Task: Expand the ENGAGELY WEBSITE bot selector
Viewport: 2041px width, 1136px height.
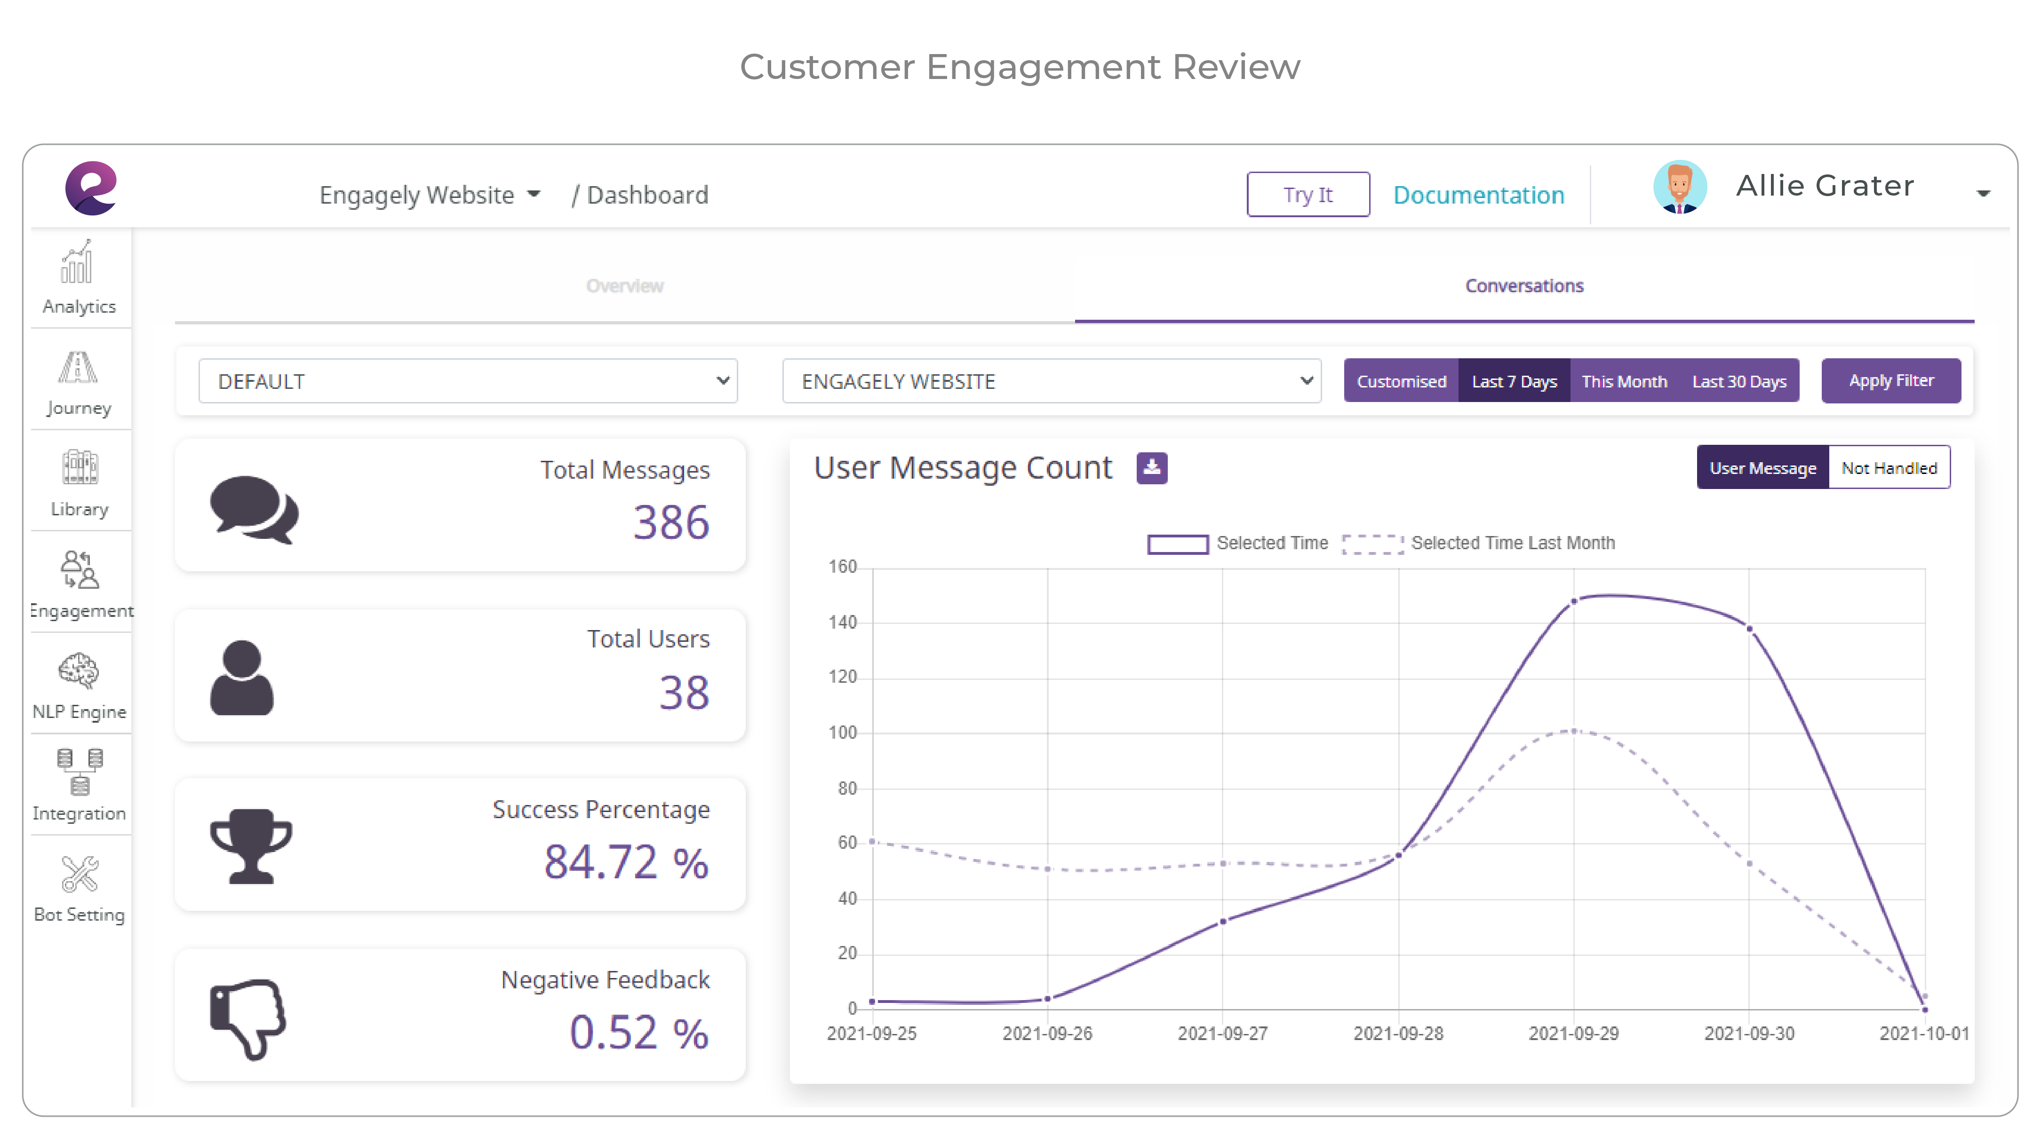Action: coord(1052,381)
